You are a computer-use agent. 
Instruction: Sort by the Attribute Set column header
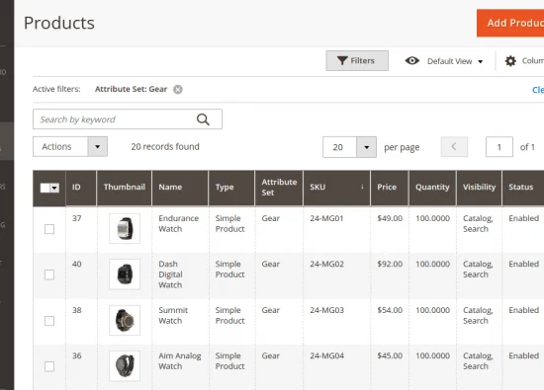[279, 188]
